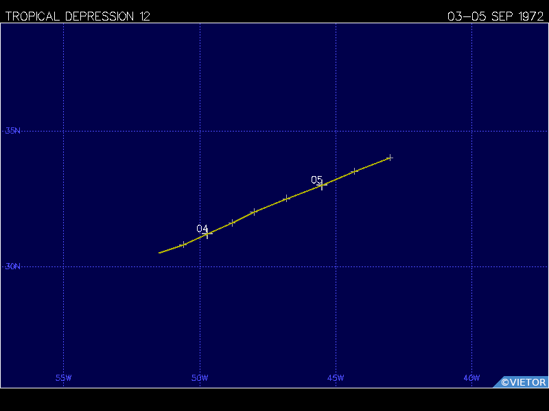Screen dimensions: 549x411
Task: Click the final track point marker at the northeast end
Action: pos(390,158)
